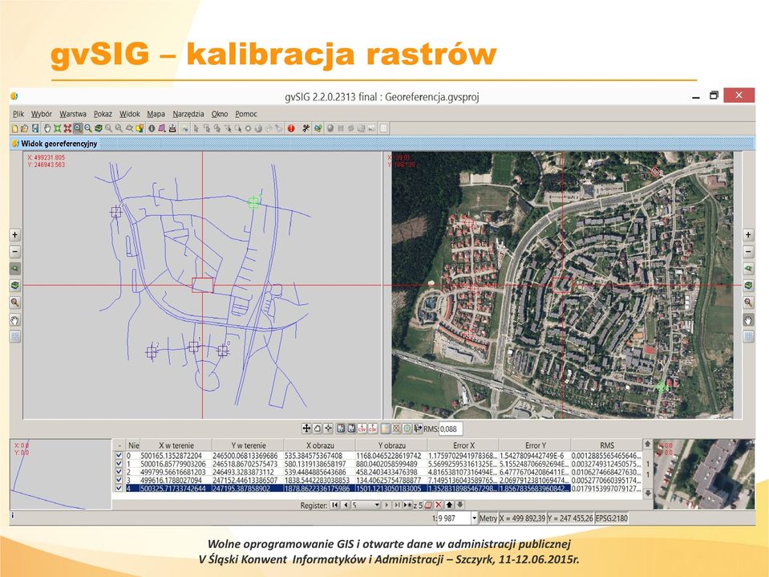Click the table scroll down arrow
The image size is (769, 577).
pyautogui.click(x=647, y=493)
